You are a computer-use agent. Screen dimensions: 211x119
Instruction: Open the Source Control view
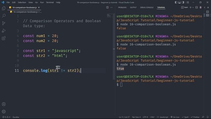(4, 23)
